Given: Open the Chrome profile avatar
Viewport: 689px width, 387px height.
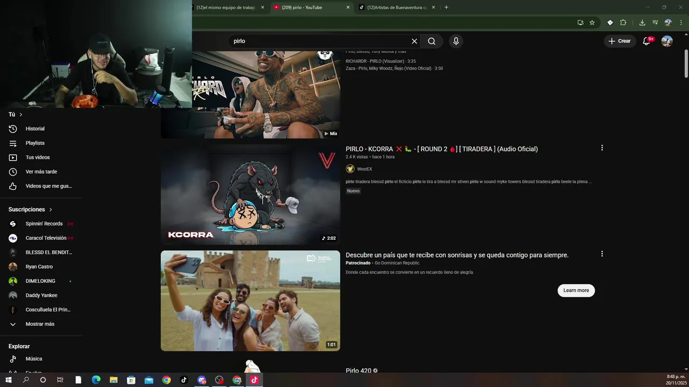Looking at the screenshot, I should pyautogui.click(x=668, y=23).
